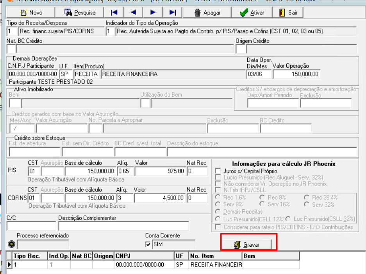Select Serv 8% radio option

pos(218,204)
